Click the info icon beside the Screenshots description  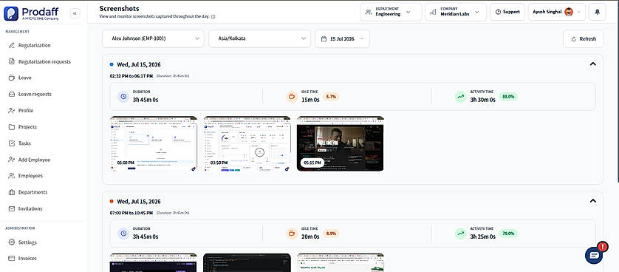click(213, 17)
